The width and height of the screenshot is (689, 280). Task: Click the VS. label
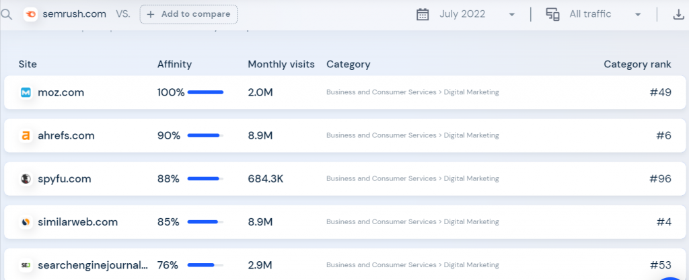123,14
